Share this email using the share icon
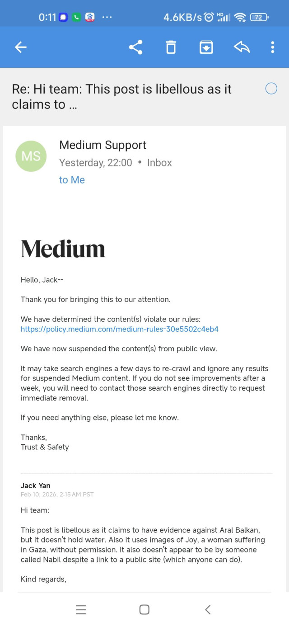This screenshot has height=627, width=289. pos(135,47)
